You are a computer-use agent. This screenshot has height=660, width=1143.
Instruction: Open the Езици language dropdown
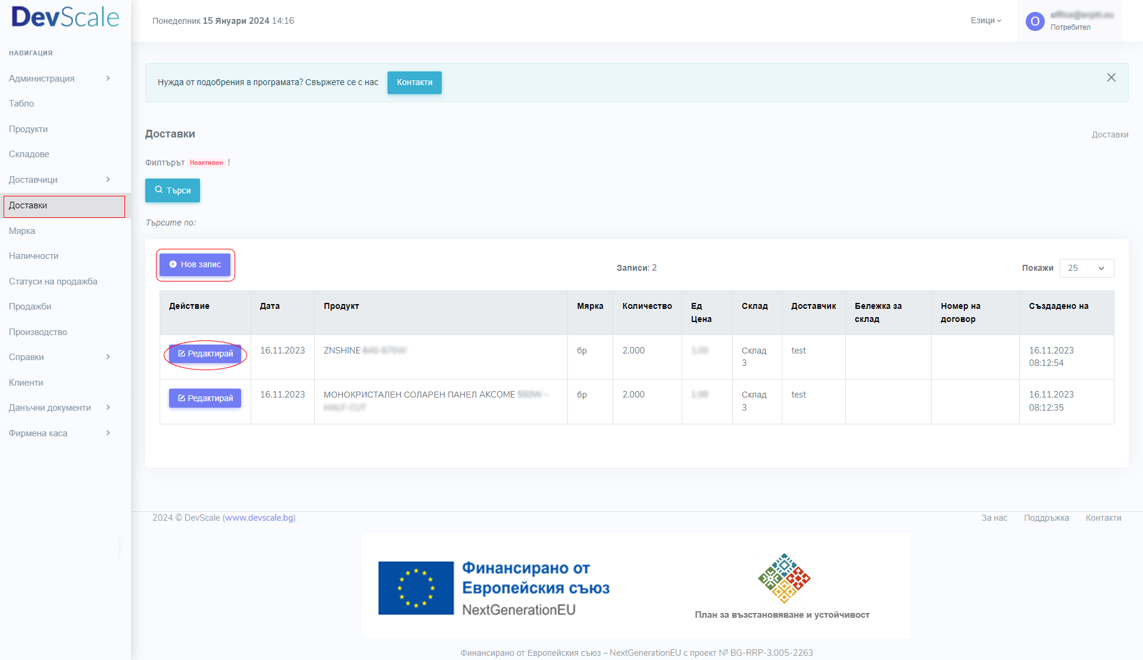point(986,21)
